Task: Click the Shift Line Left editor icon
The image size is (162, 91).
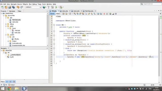Action: [x=98, y=14]
